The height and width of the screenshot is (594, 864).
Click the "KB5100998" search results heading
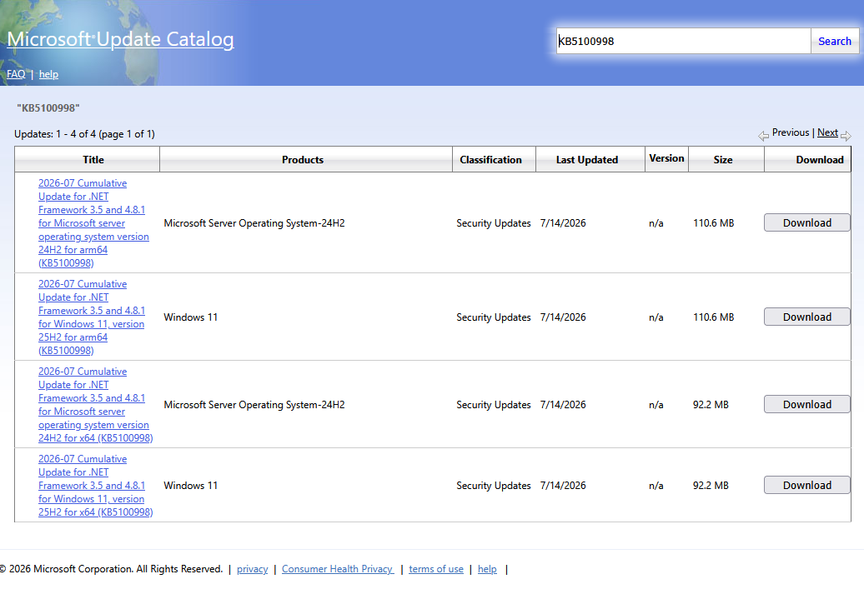[48, 108]
